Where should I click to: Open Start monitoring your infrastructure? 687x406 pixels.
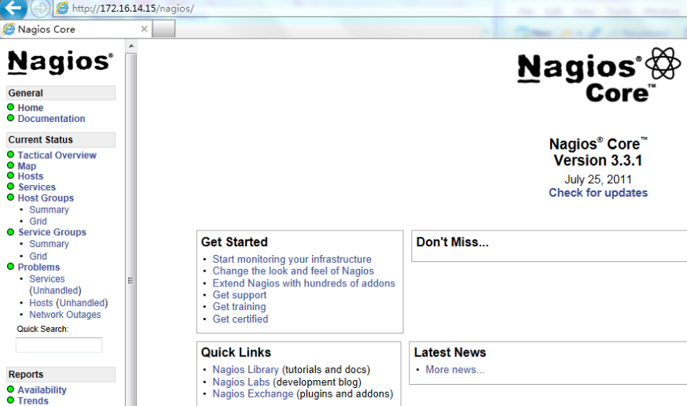coord(292,260)
